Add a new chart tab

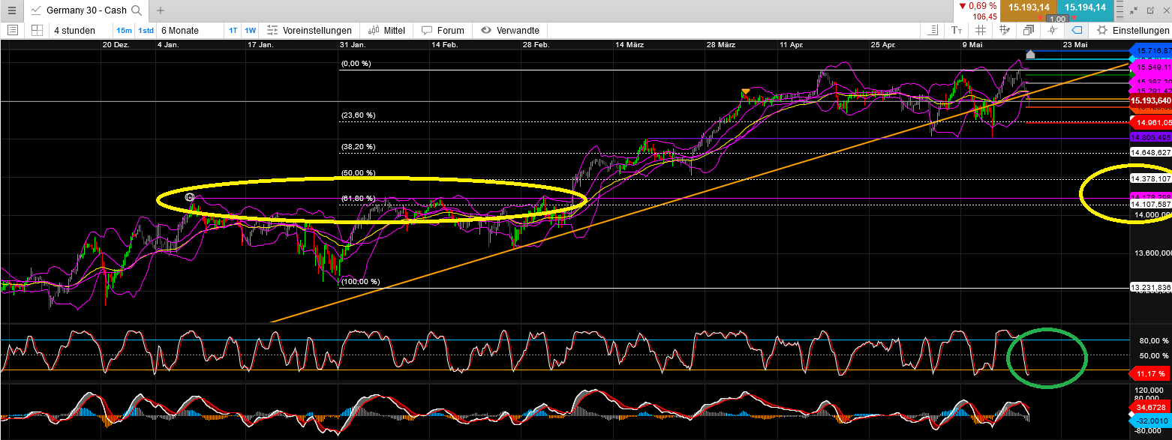pos(160,10)
